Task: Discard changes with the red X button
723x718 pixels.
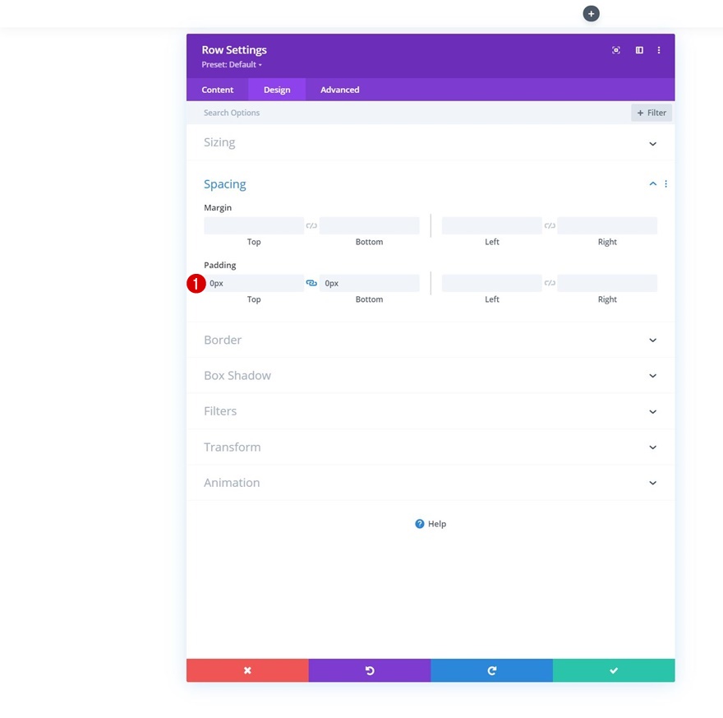Action: coord(247,670)
